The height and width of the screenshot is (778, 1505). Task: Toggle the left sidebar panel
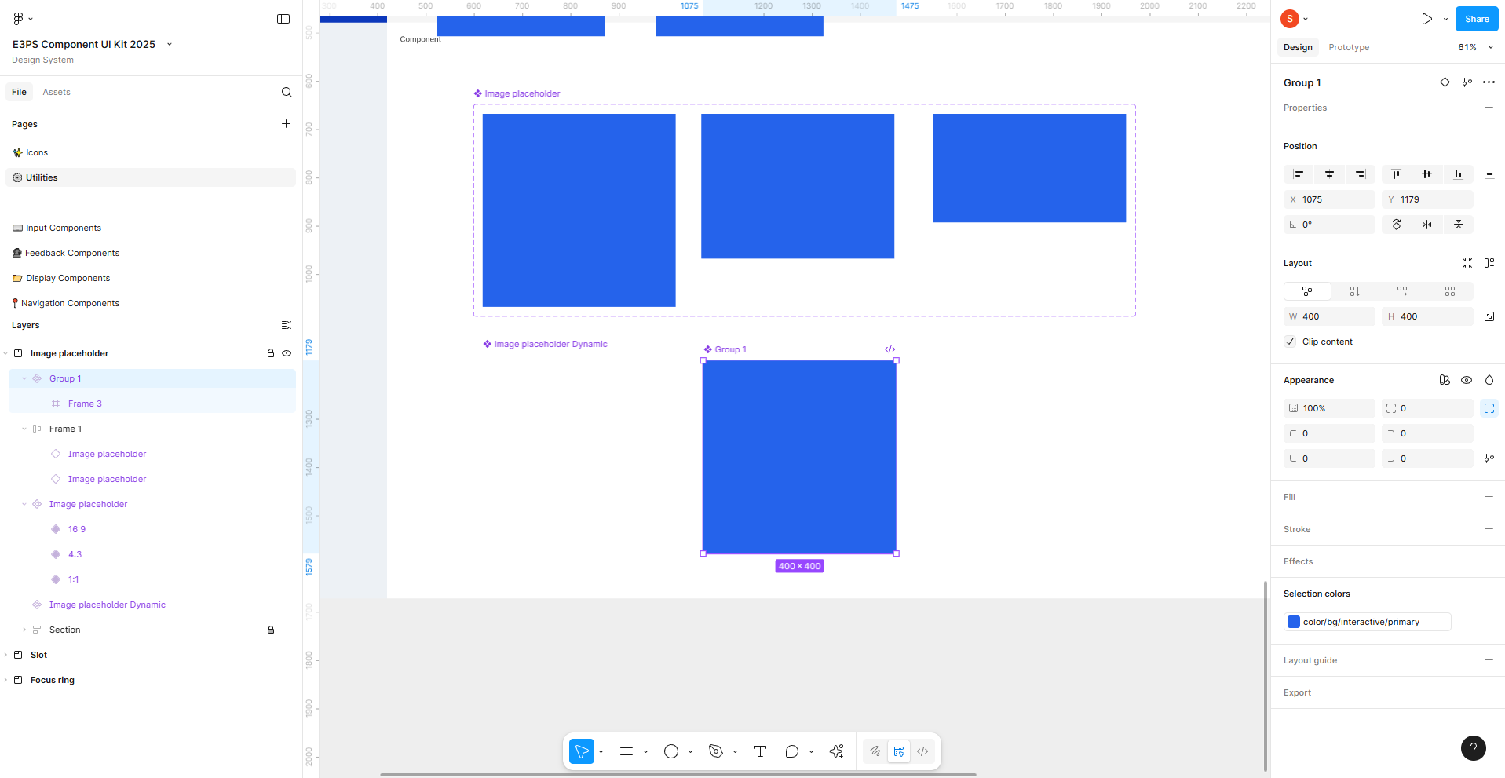283,19
